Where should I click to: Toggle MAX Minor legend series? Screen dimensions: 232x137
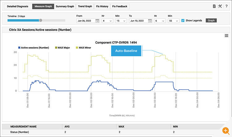click(x=84, y=48)
